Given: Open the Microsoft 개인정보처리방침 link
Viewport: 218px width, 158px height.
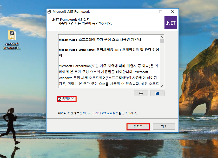Looking at the screenshot, I should (x=101, y=113).
